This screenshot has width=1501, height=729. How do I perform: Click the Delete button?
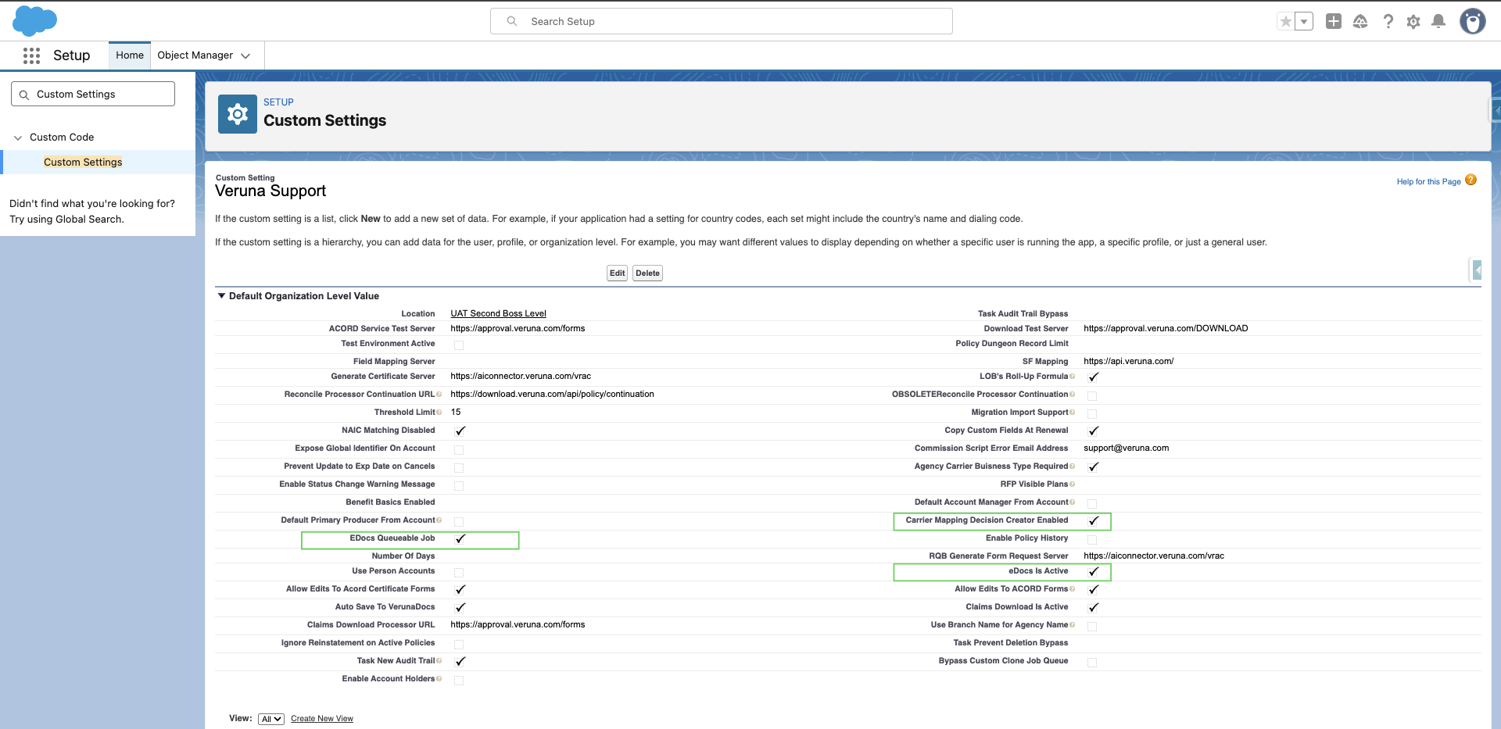(647, 273)
